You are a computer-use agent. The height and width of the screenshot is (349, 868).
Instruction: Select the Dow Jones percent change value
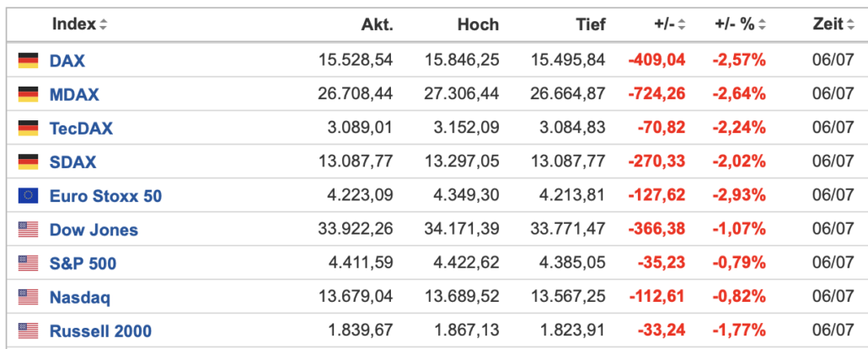coord(739,230)
